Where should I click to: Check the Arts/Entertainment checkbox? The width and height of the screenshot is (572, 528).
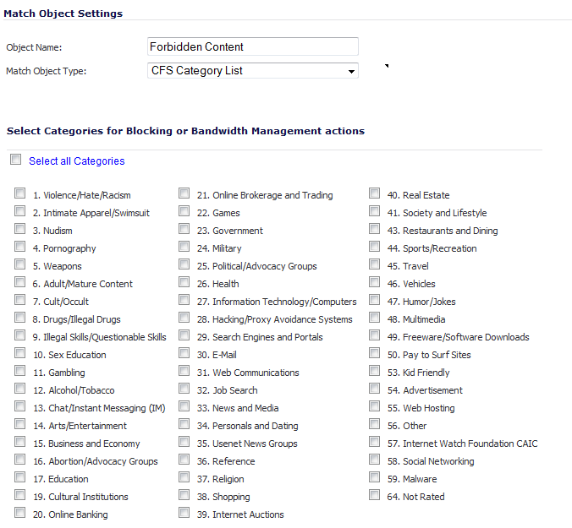[x=19, y=424]
